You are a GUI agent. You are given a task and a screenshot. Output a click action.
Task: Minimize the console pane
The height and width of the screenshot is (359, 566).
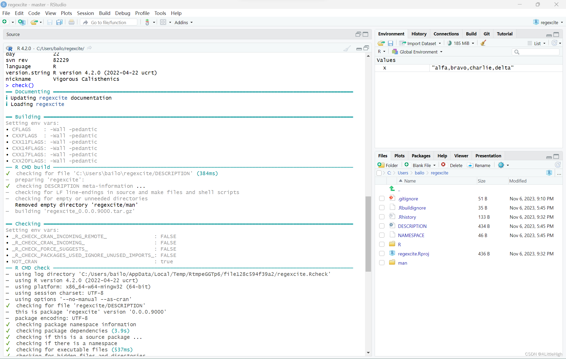(x=359, y=49)
